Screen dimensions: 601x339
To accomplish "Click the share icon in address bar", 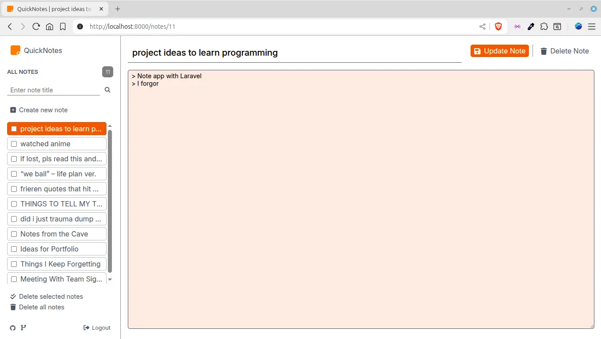I will [482, 27].
